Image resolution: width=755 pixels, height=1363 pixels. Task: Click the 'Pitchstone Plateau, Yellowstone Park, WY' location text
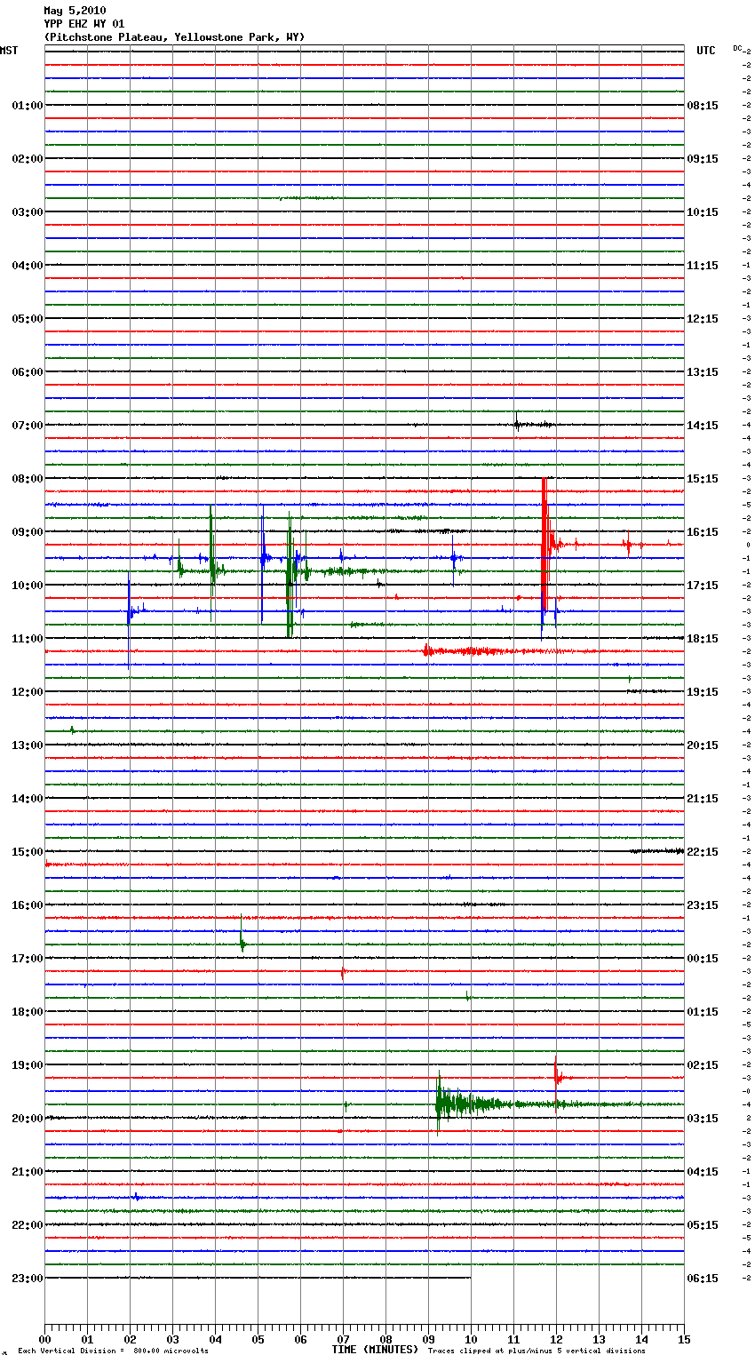pos(174,37)
